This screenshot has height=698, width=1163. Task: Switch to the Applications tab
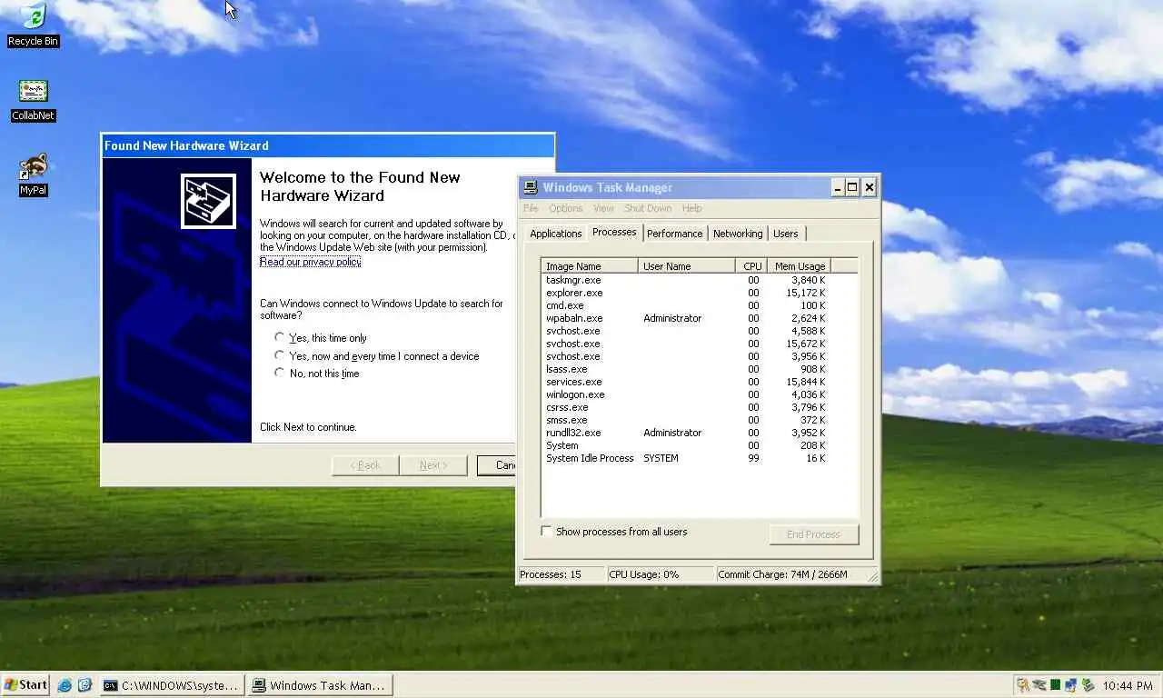pos(555,234)
